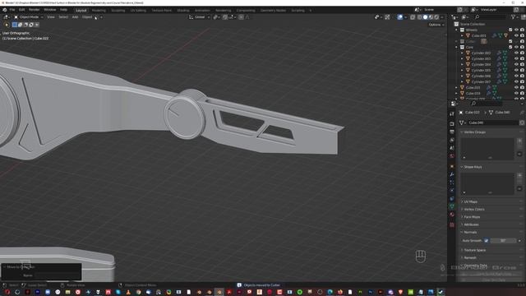Open the viewport Add menu
Viewport: 526px width, 296px height.
tap(75, 16)
